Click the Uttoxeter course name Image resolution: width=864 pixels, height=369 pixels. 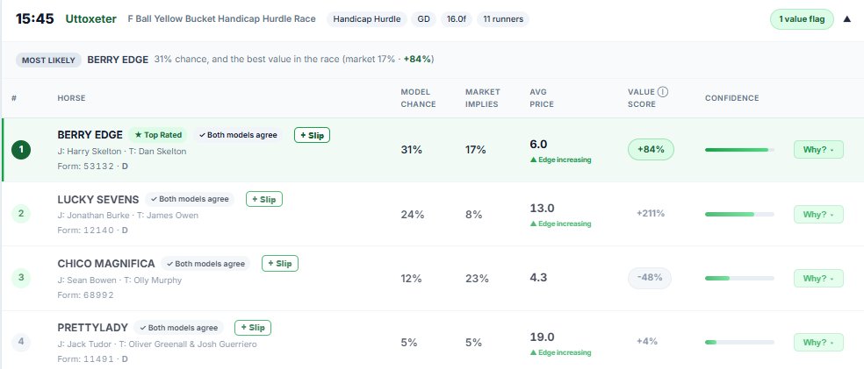point(91,19)
